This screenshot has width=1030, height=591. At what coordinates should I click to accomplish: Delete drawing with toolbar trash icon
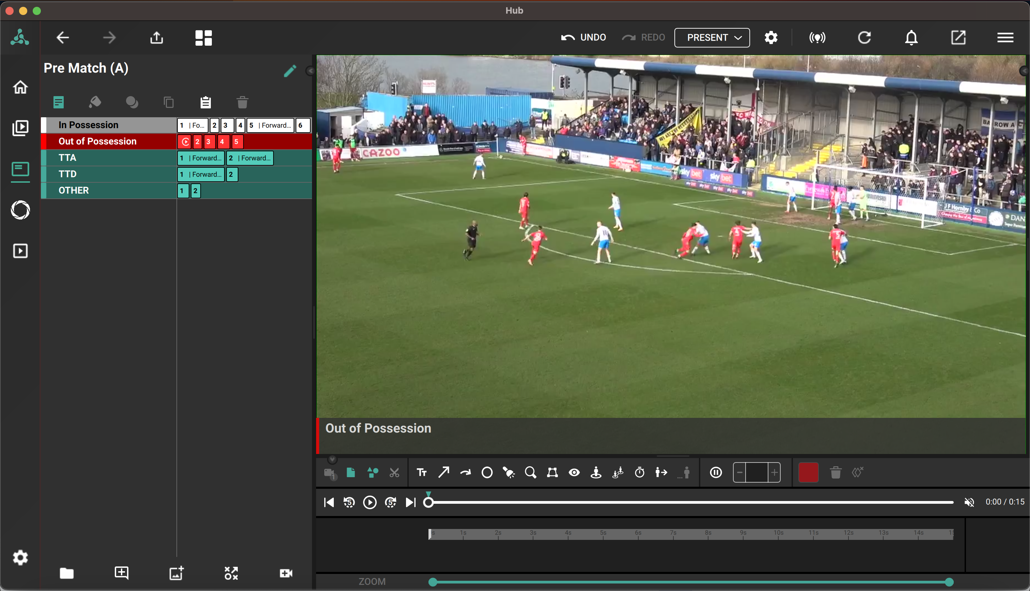point(836,472)
